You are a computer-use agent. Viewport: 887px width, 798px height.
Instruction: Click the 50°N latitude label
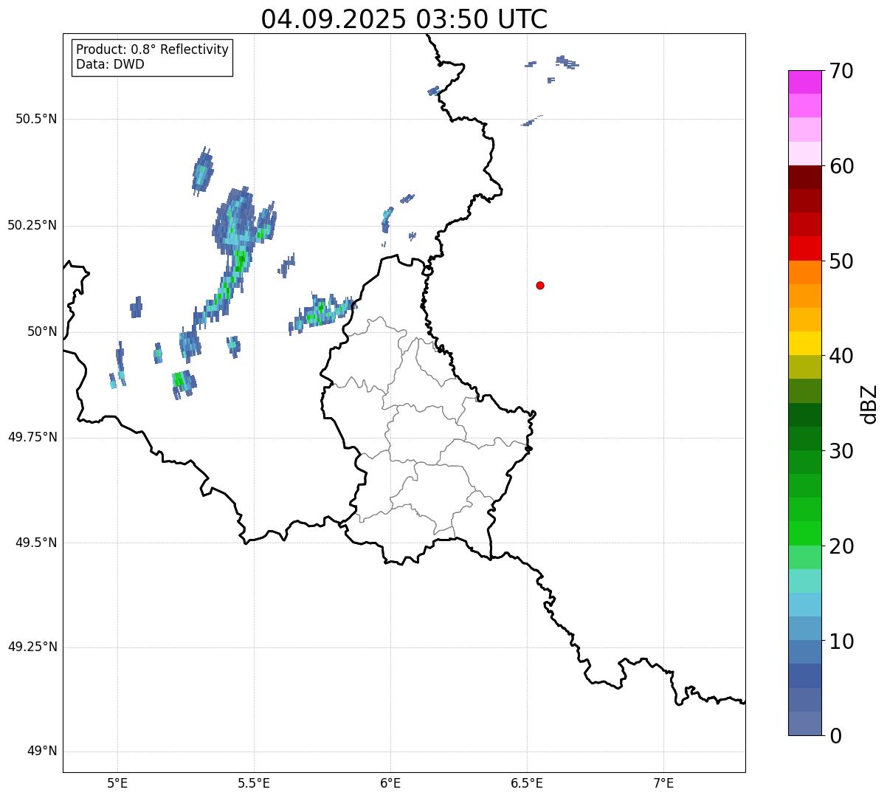42,331
